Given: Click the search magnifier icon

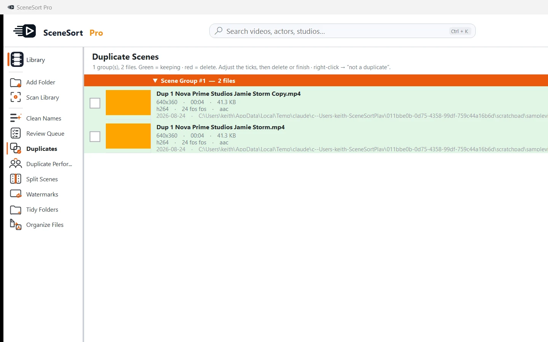Looking at the screenshot, I should (218, 31).
